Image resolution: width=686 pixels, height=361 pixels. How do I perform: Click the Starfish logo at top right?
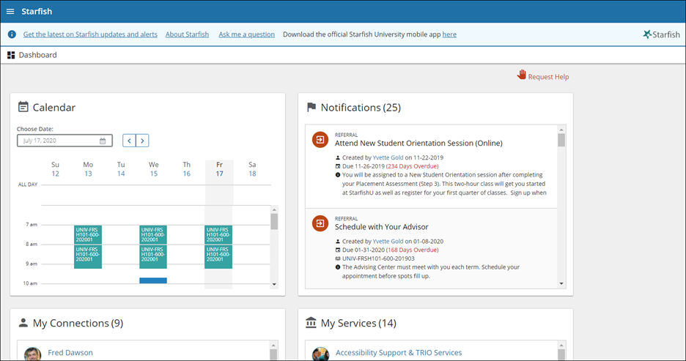point(661,34)
